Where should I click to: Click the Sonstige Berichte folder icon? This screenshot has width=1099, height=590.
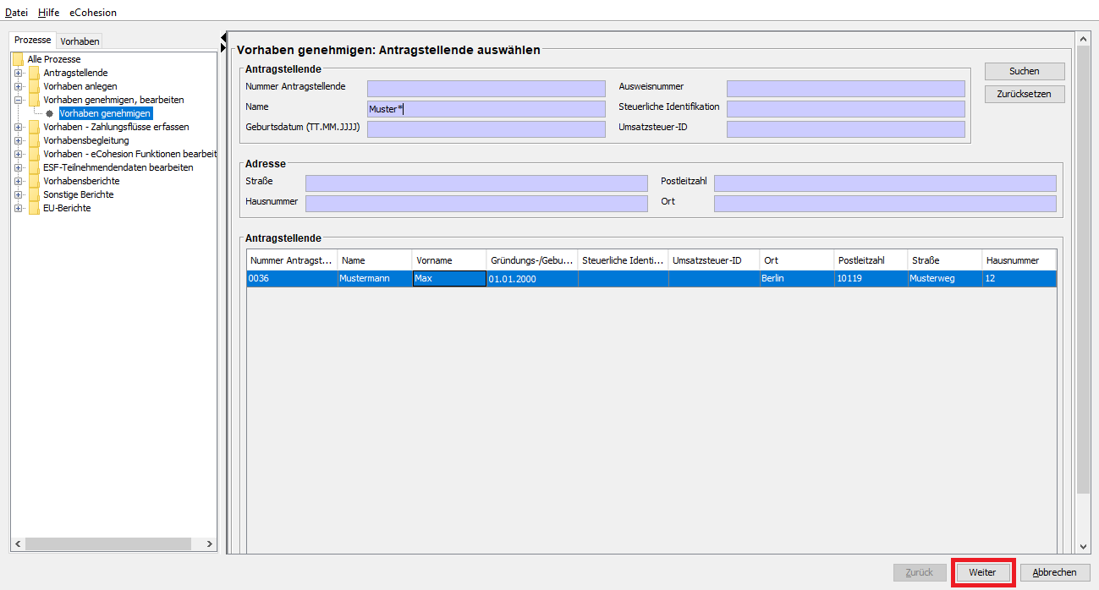[x=34, y=194]
